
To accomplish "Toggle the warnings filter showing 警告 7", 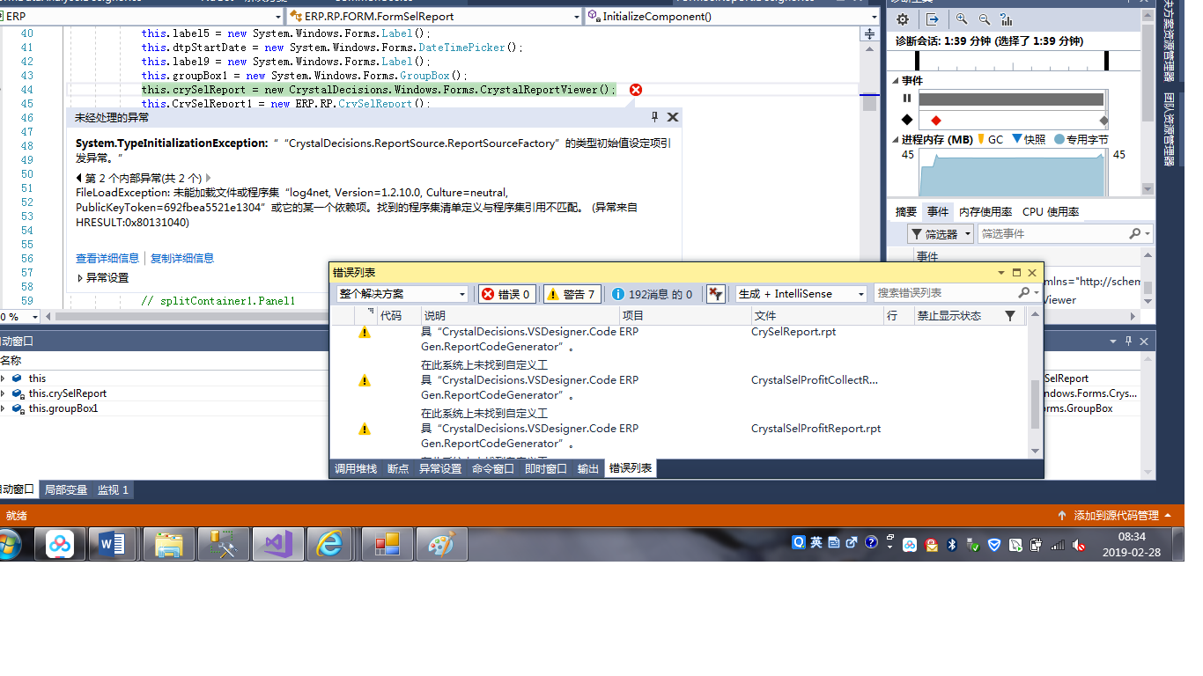I will click(572, 294).
